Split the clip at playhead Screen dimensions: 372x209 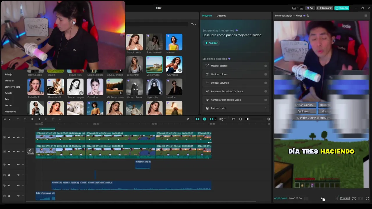[32, 119]
